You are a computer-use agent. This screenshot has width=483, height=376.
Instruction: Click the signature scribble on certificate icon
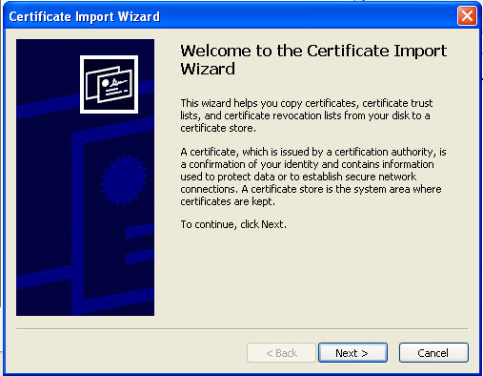117,82
